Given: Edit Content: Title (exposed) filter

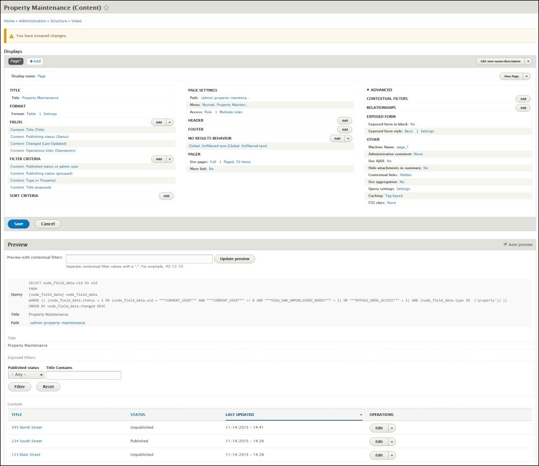Looking at the screenshot, I should [31, 187].
